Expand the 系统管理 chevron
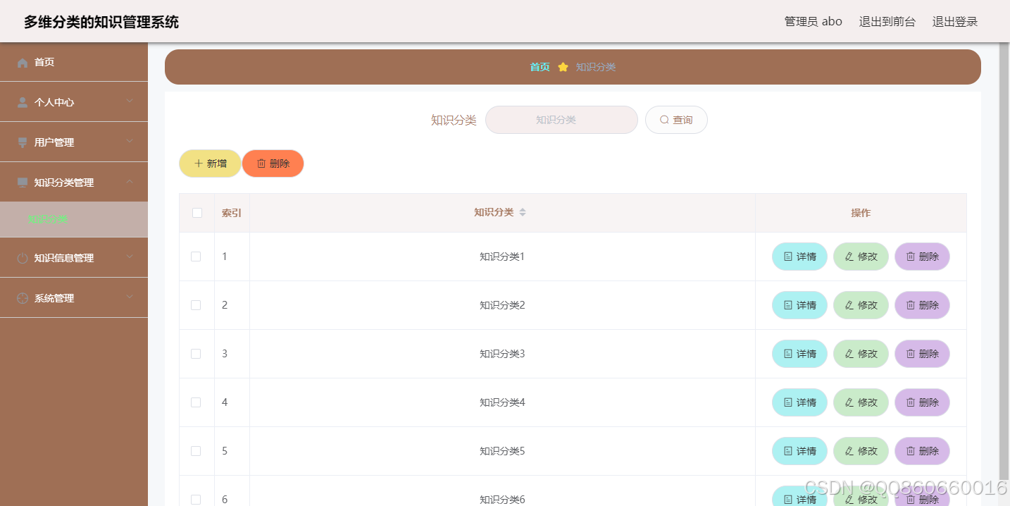 [x=130, y=297]
